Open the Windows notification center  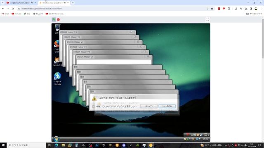259,145
